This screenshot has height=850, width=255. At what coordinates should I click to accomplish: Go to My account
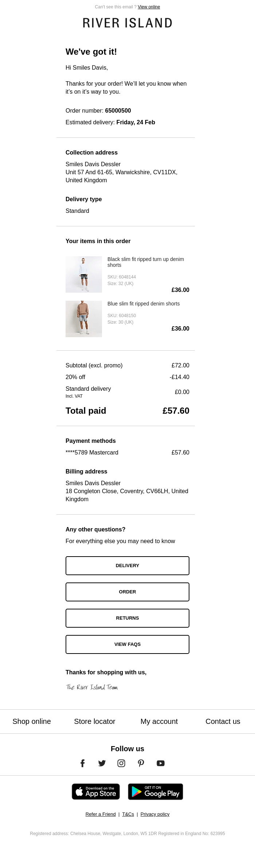[x=159, y=721]
